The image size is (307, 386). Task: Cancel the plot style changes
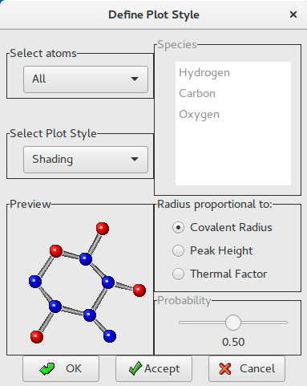click(x=247, y=368)
